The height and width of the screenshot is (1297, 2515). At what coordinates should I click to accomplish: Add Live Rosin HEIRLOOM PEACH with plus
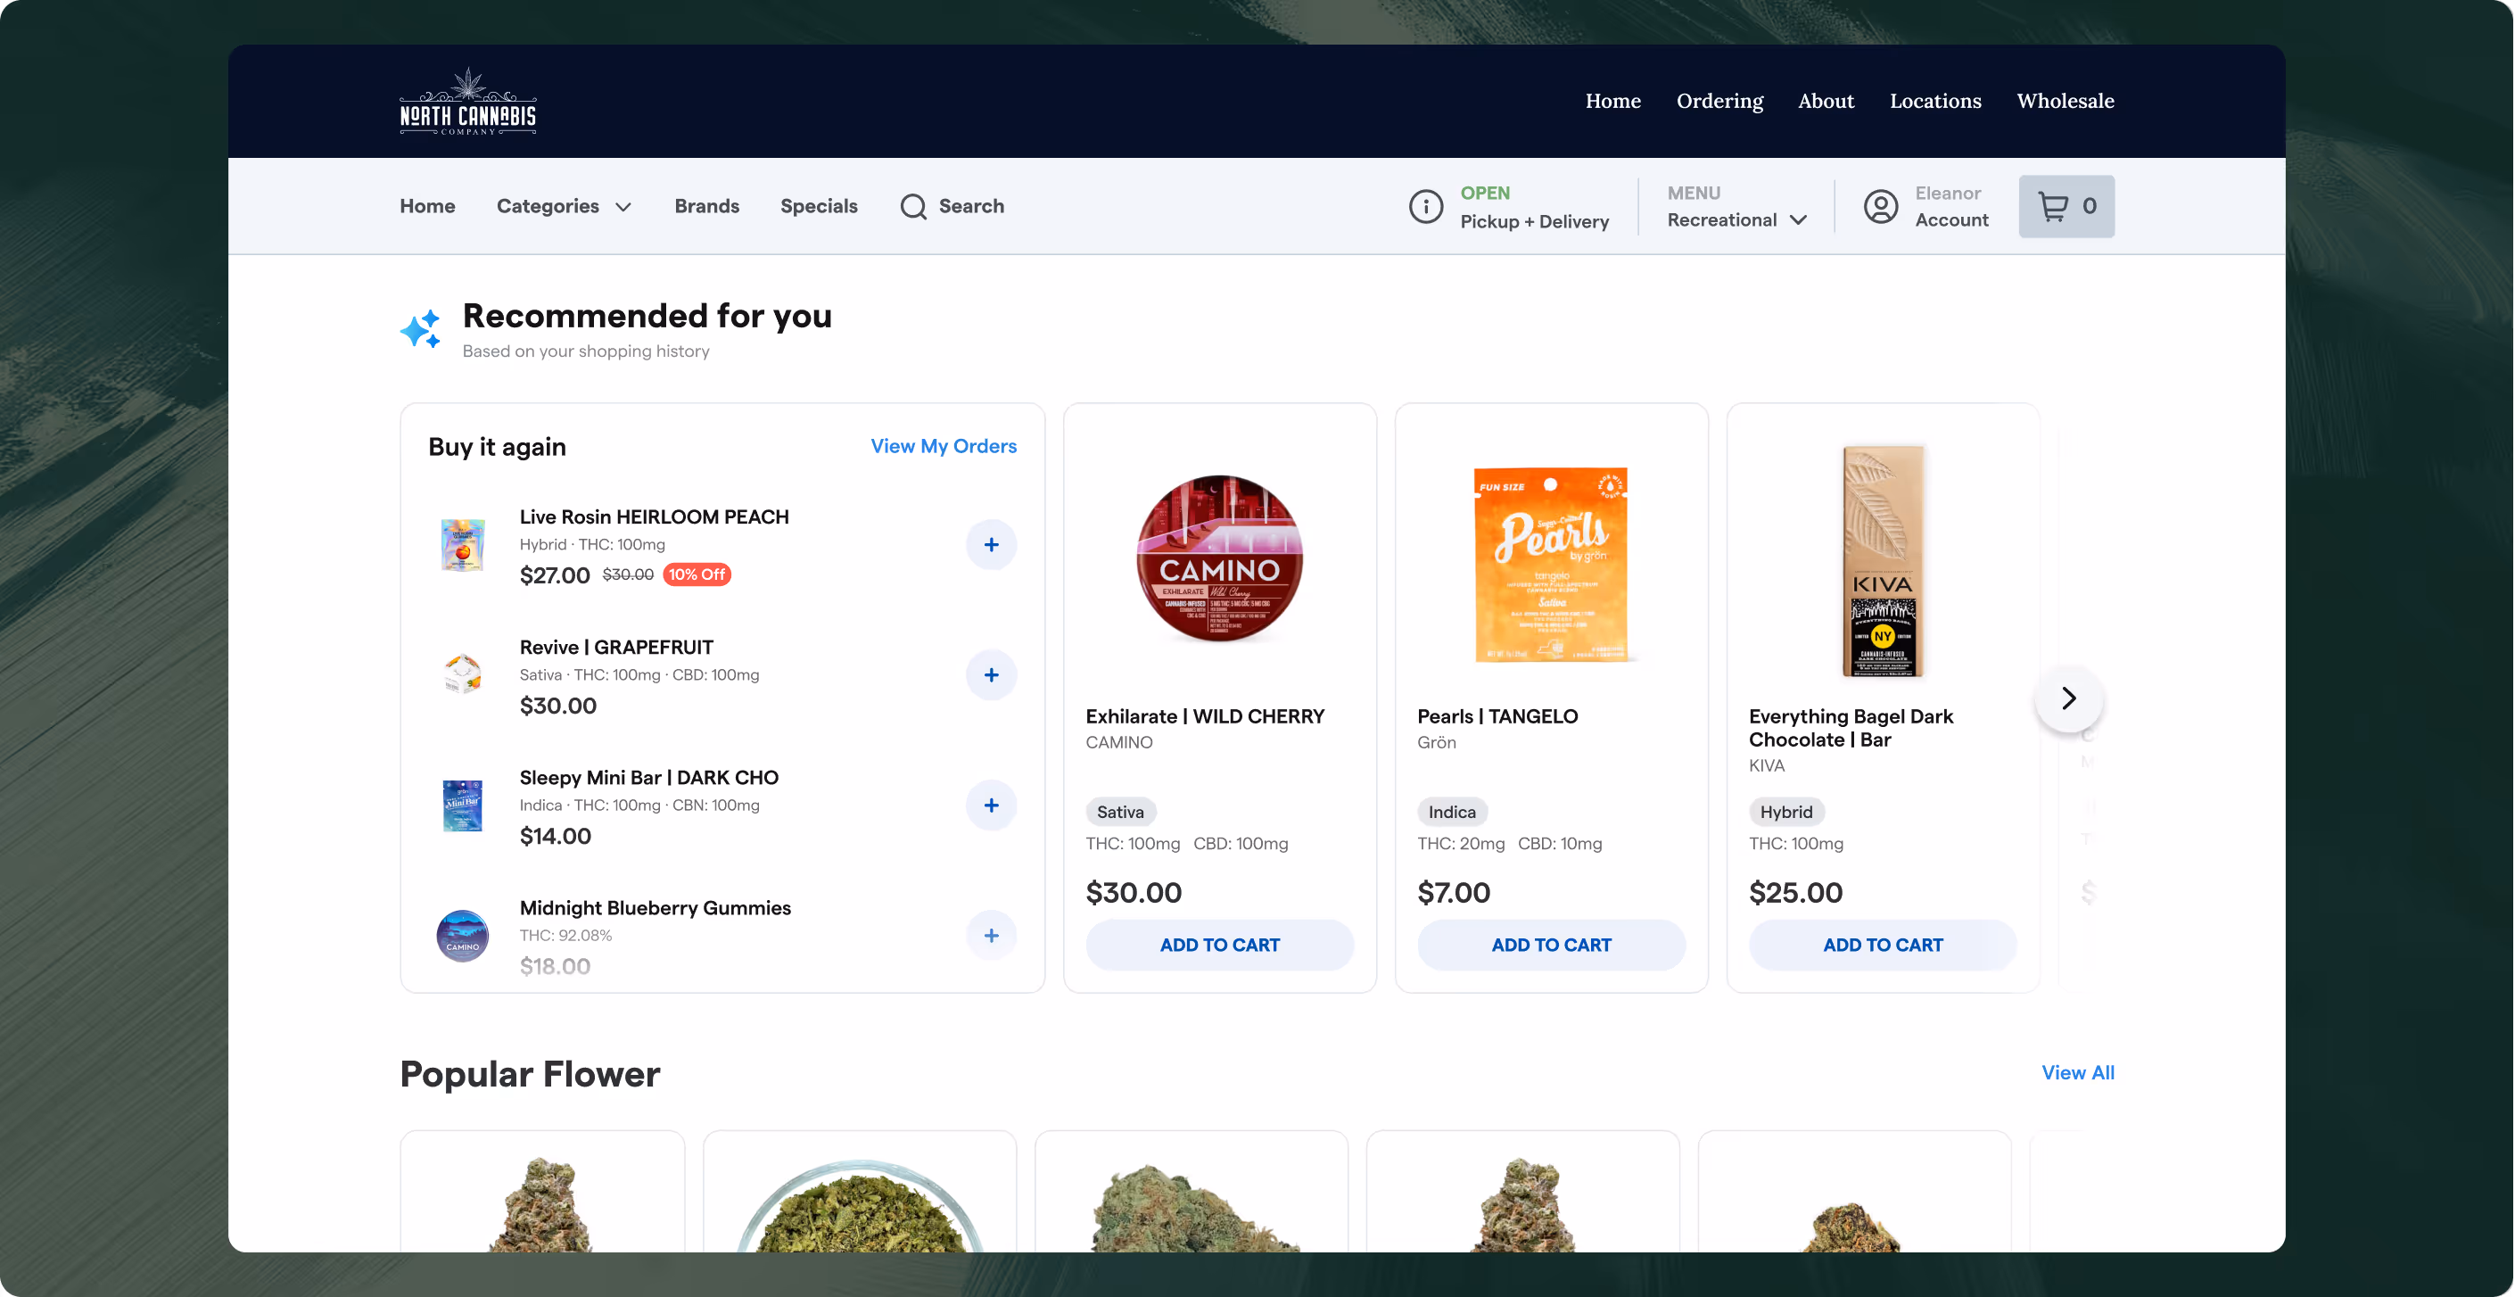coord(991,545)
